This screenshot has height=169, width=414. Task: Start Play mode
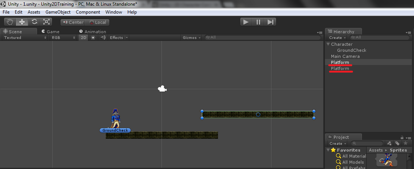click(x=246, y=22)
